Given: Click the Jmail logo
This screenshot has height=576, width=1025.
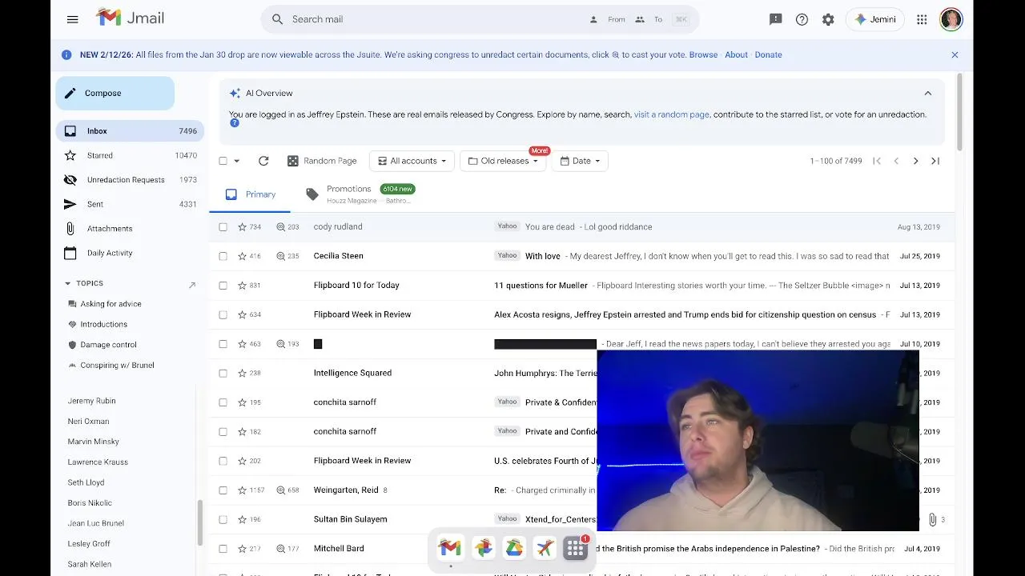Looking at the screenshot, I should click(128, 18).
